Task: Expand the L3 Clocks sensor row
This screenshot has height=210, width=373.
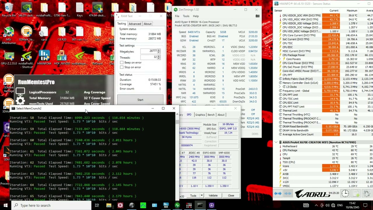Action: (280, 87)
